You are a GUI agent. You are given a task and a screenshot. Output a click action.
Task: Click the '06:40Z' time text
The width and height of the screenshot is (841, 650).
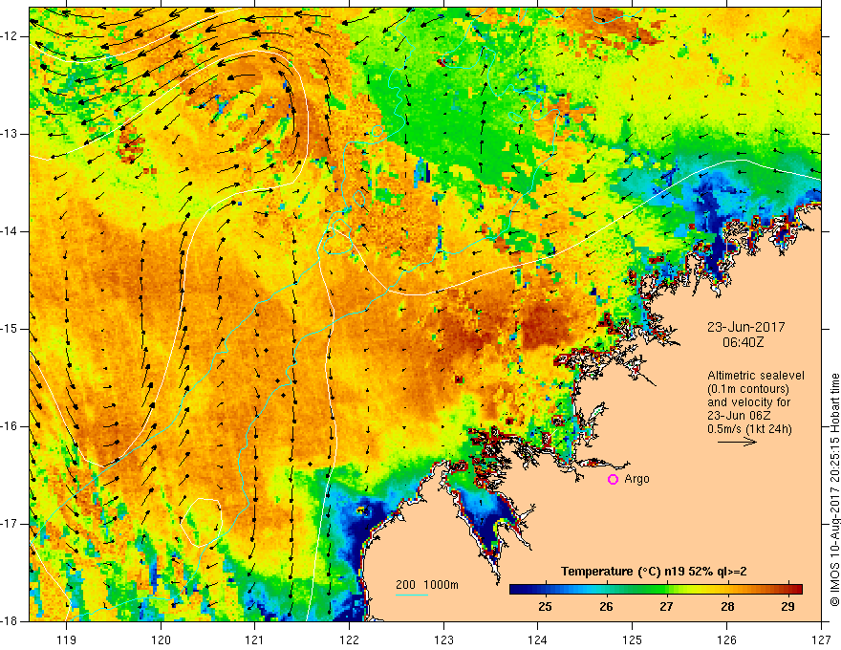tap(744, 342)
